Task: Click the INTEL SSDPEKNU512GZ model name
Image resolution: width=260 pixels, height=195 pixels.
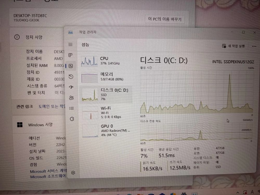Action: [x=233, y=62]
